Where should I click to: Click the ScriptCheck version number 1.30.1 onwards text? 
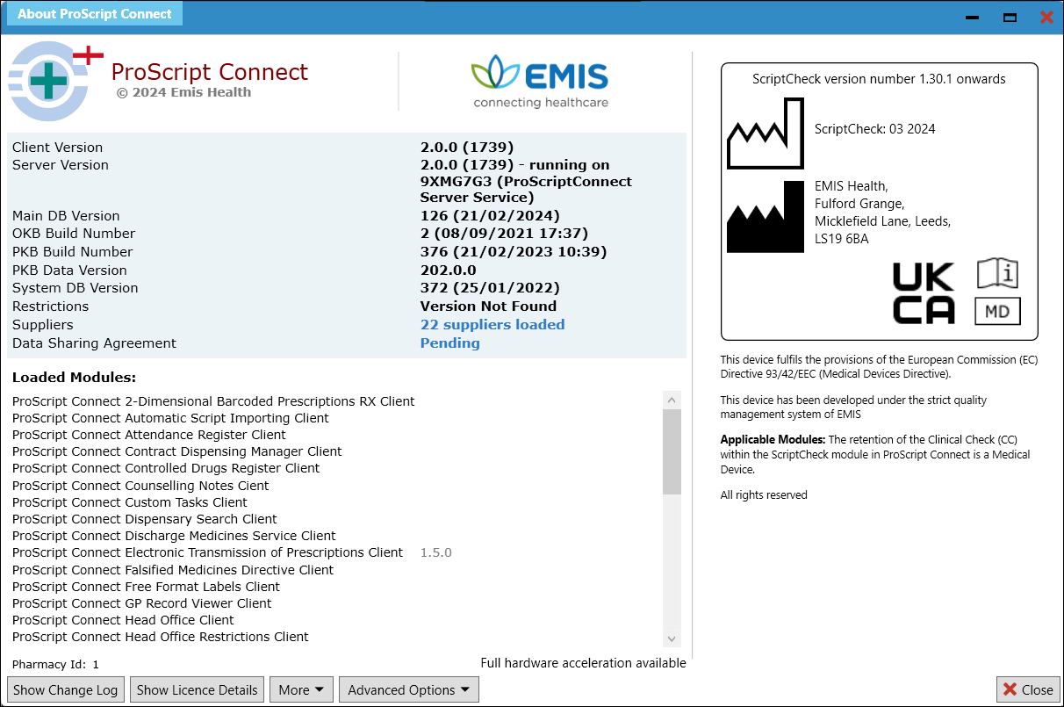pos(879,79)
